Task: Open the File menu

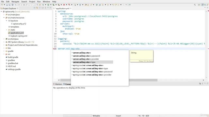Action: (x=2, y=2)
